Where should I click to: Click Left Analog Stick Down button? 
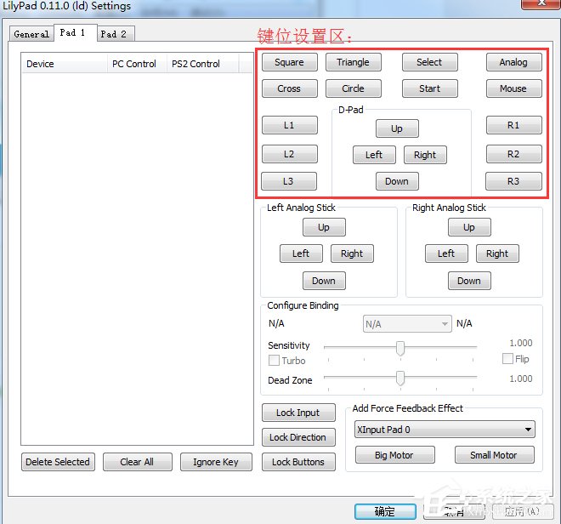click(323, 281)
